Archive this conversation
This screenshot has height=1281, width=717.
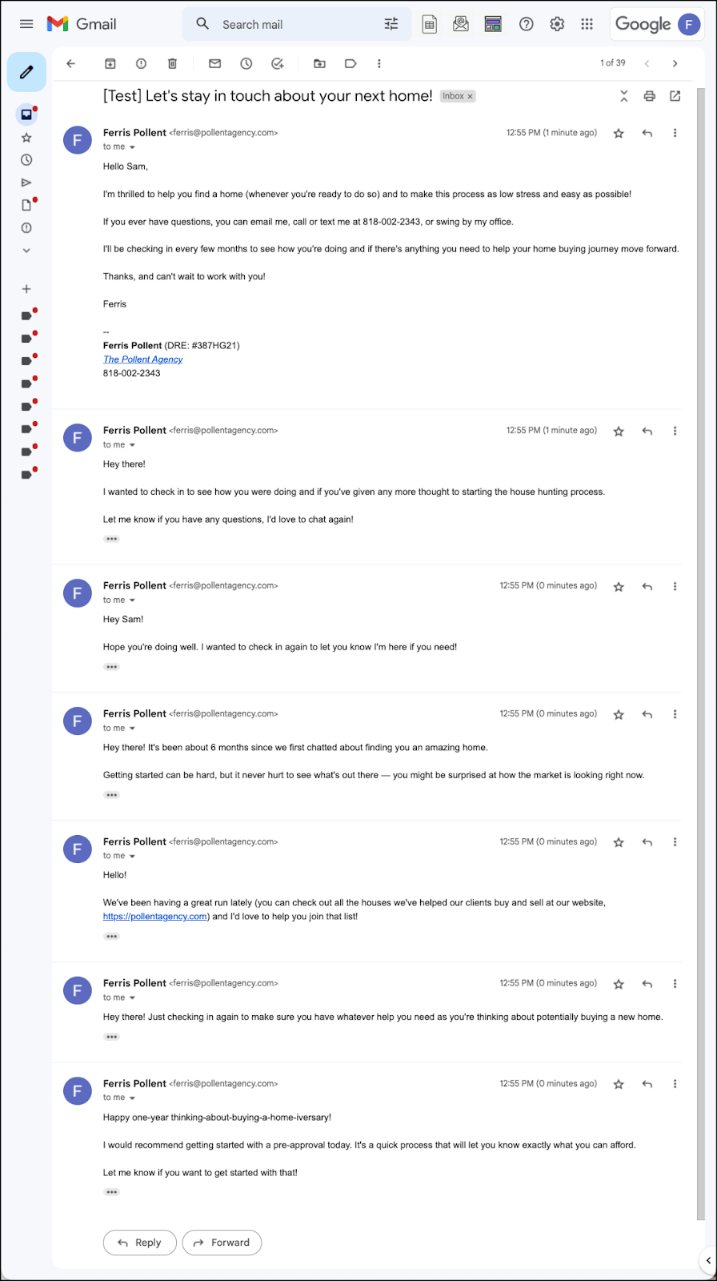[110, 63]
